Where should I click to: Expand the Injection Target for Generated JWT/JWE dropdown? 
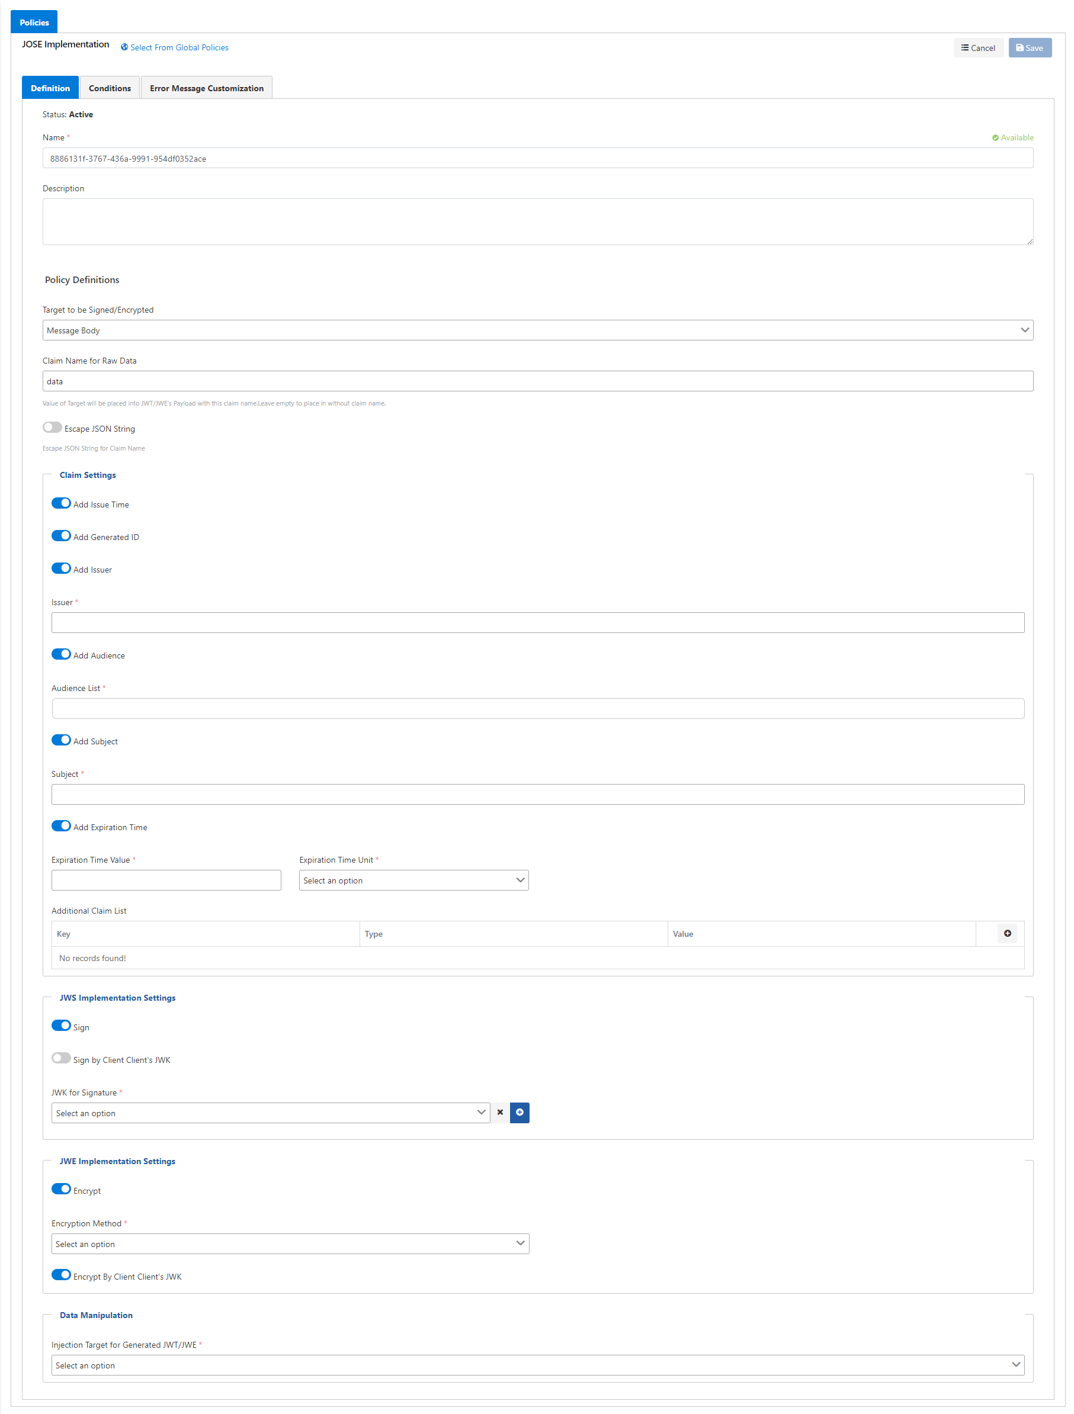click(x=537, y=1365)
